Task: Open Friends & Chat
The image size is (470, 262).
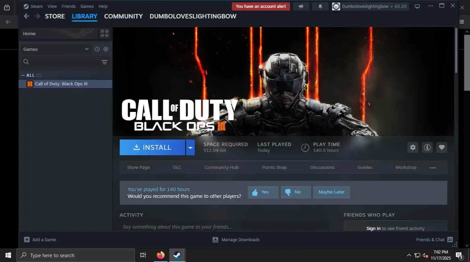Action: click(434, 240)
